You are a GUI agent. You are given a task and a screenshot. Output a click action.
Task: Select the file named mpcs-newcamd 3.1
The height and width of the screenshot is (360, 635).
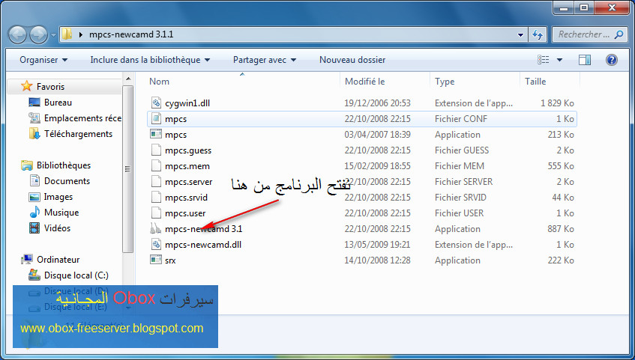[x=203, y=229]
